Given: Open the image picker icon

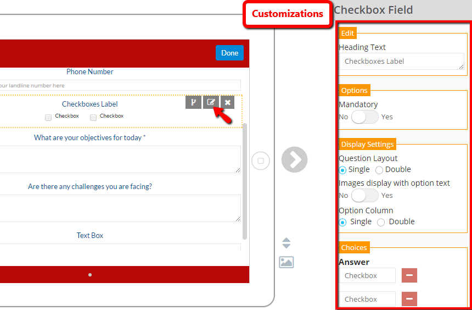Looking at the screenshot, I should pyautogui.click(x=286, y=262).
